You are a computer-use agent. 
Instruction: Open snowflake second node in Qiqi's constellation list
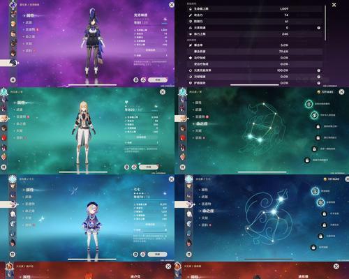tap(320, 202)
